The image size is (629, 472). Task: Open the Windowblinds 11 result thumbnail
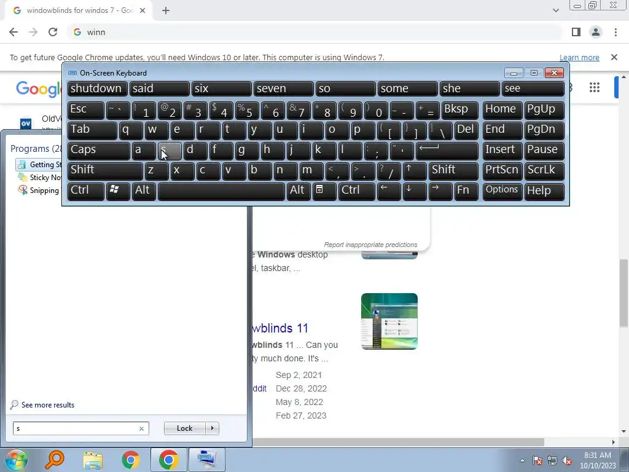[389, 321]
